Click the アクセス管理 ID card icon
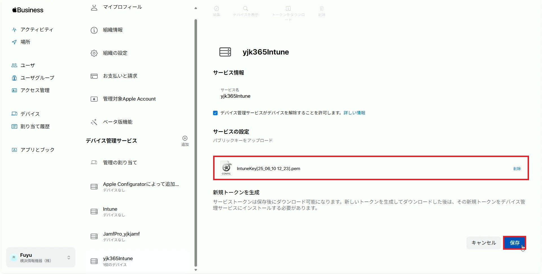542x274 pixels. (x=14, y=90)
